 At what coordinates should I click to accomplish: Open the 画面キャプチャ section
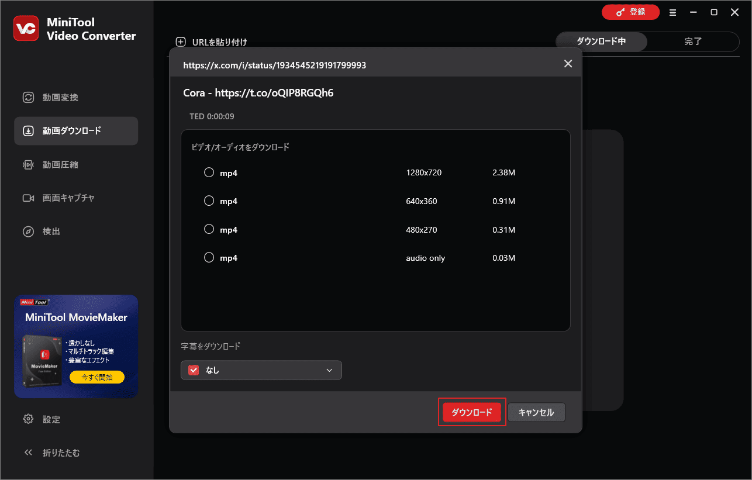click(76, 198)
